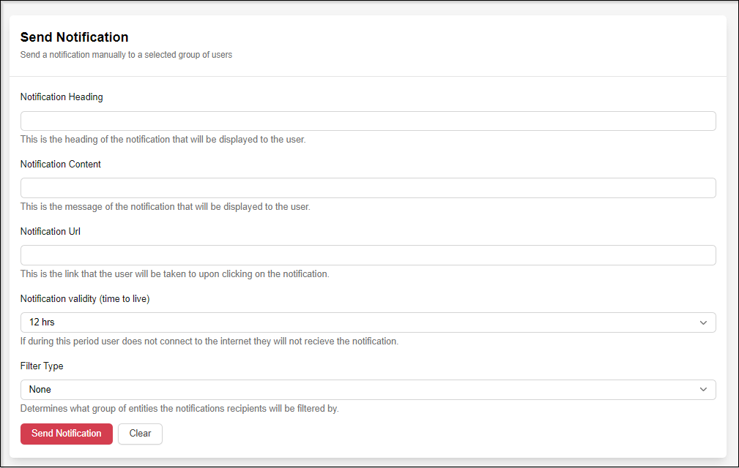Click the 'Notification Content' field label
Viewport: 739px width, 468px height.
(x=61, y=164)
